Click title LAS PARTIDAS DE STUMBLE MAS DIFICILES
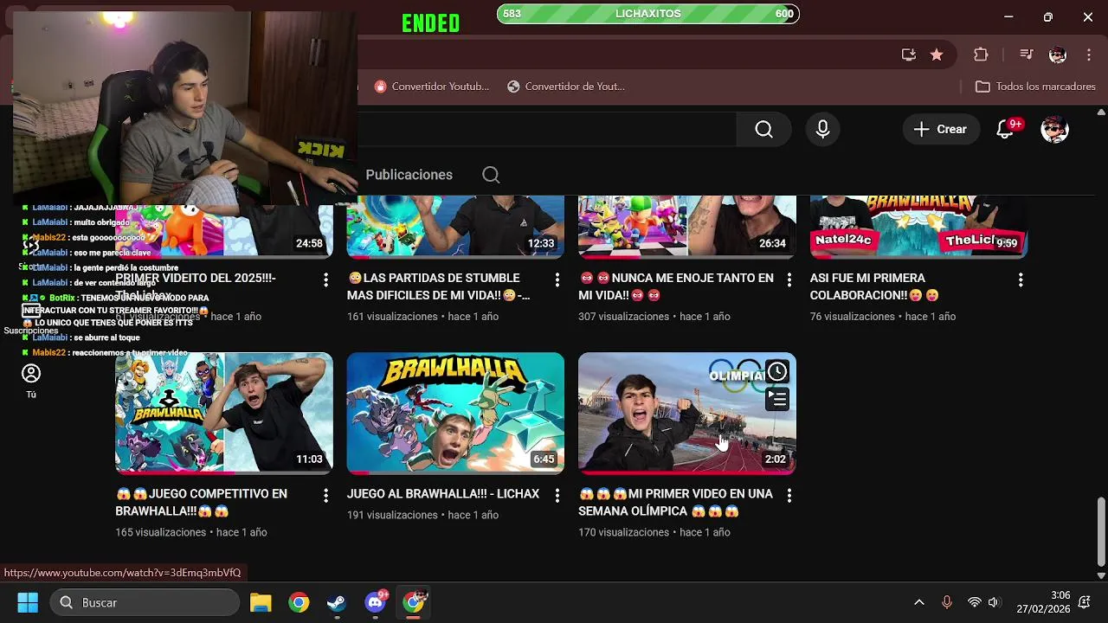This screenshot has height=623, width=1108. point(438,286)
